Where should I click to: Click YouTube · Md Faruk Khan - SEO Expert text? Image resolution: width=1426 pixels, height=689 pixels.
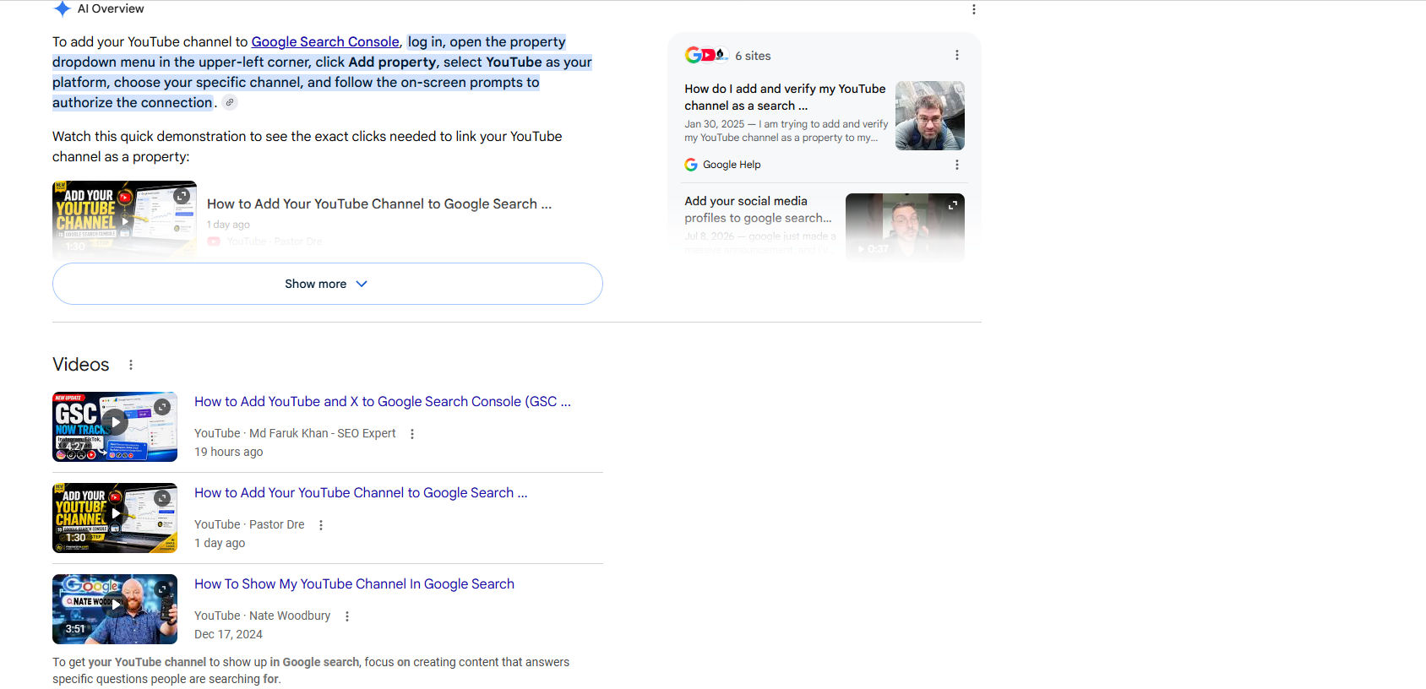click(x=295, y=433)
